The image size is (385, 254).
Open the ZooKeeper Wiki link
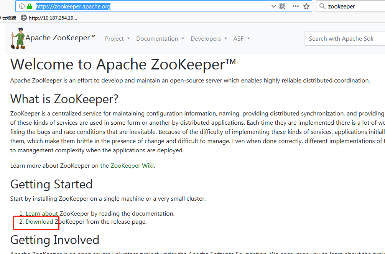132,166
